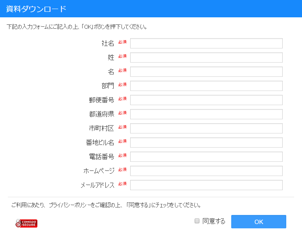The image size is (302, 237).
Task: Check the 同意する checkbox
Action: (x=197, y=221)
